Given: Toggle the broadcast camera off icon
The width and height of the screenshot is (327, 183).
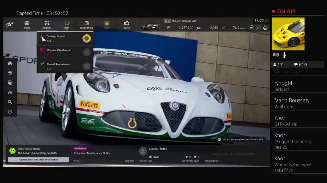Looking at the screenshot, I should click(276, 55).
